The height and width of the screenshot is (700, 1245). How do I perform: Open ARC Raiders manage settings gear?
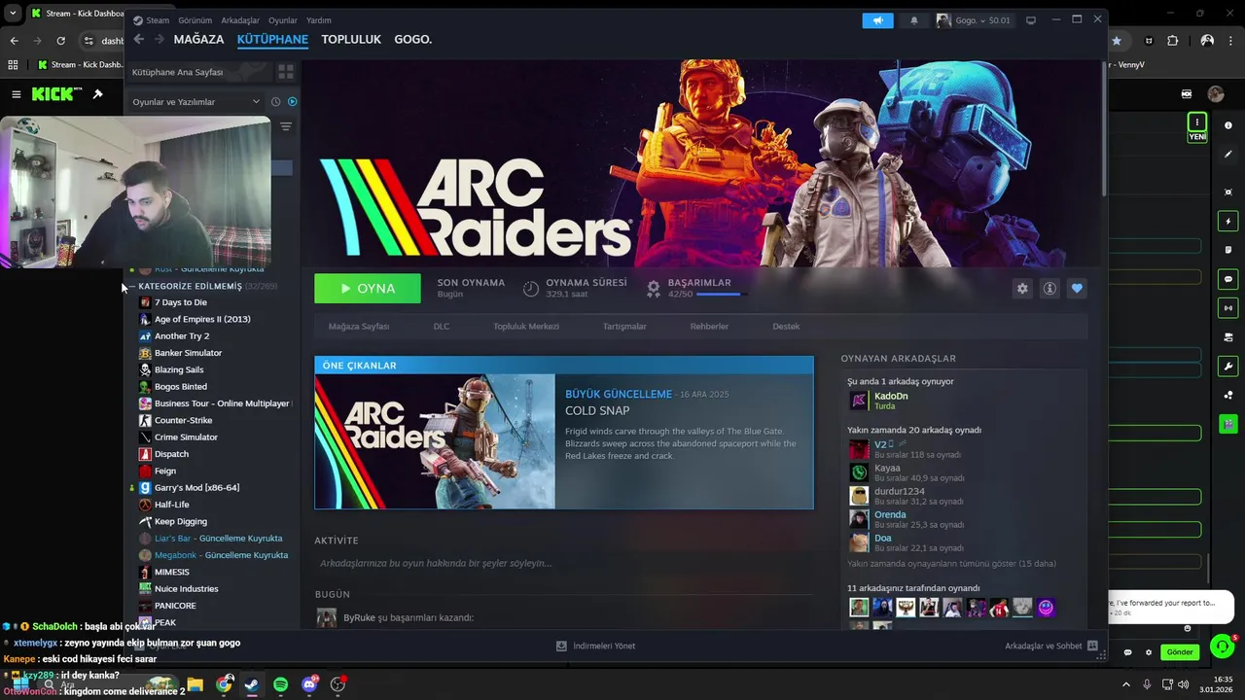[x=1022, y=289]
